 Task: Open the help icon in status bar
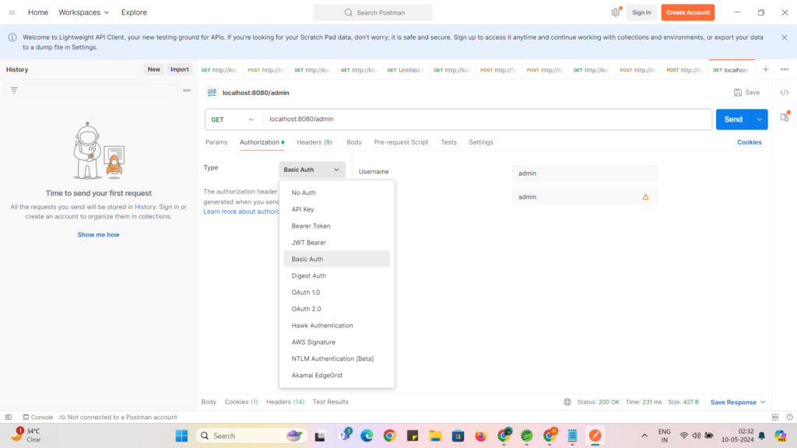pos(789,417)
